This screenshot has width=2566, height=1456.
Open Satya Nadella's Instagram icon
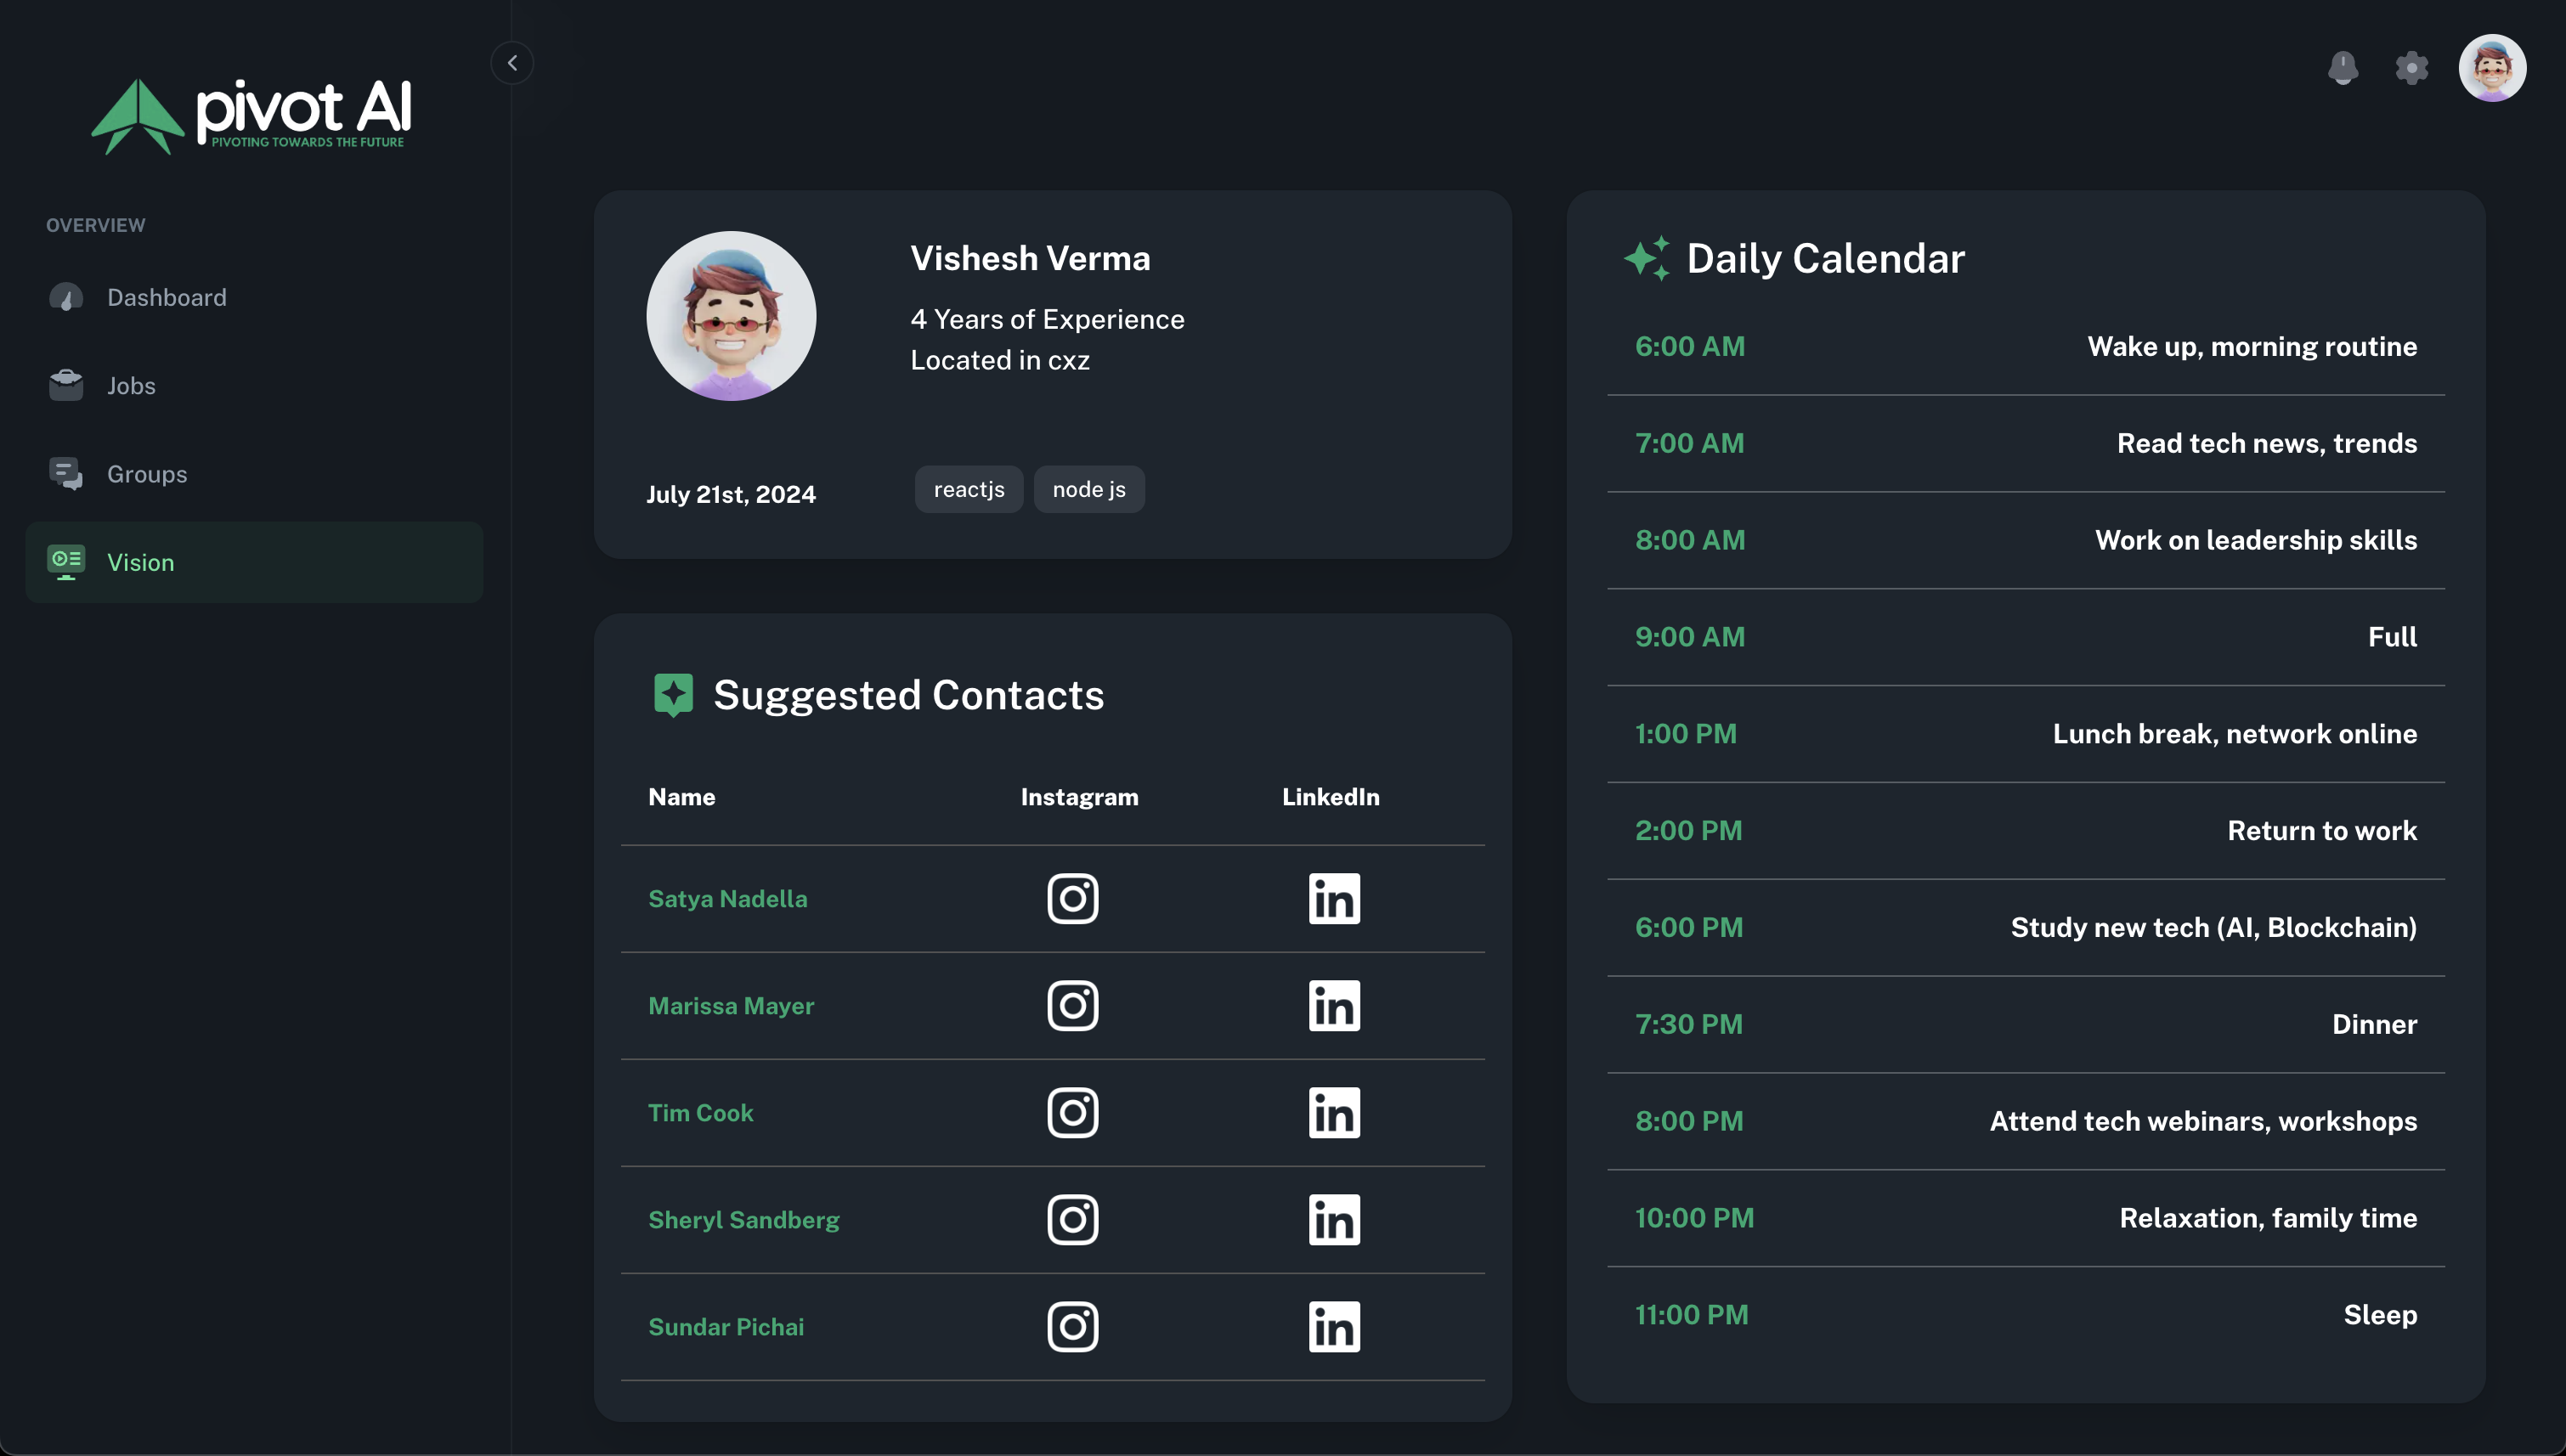click(1072, 898)
